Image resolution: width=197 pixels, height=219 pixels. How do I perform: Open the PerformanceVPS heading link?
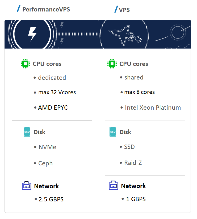tap(46, 10)
